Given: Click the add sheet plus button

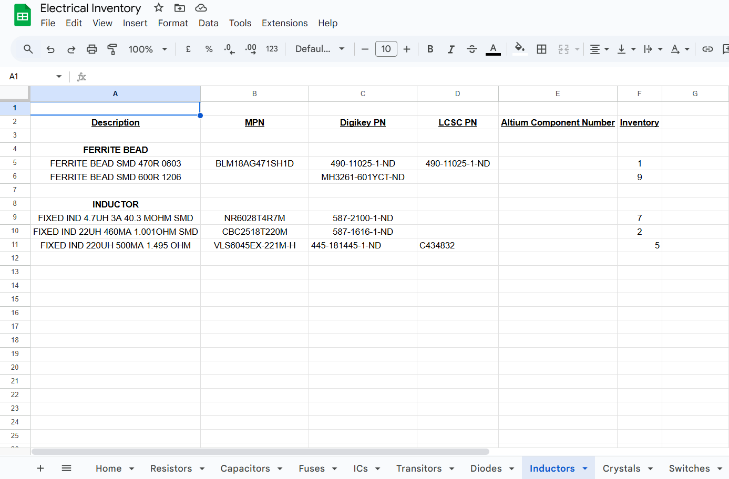Looking at the screenshot, I should [x=40, y=468].
